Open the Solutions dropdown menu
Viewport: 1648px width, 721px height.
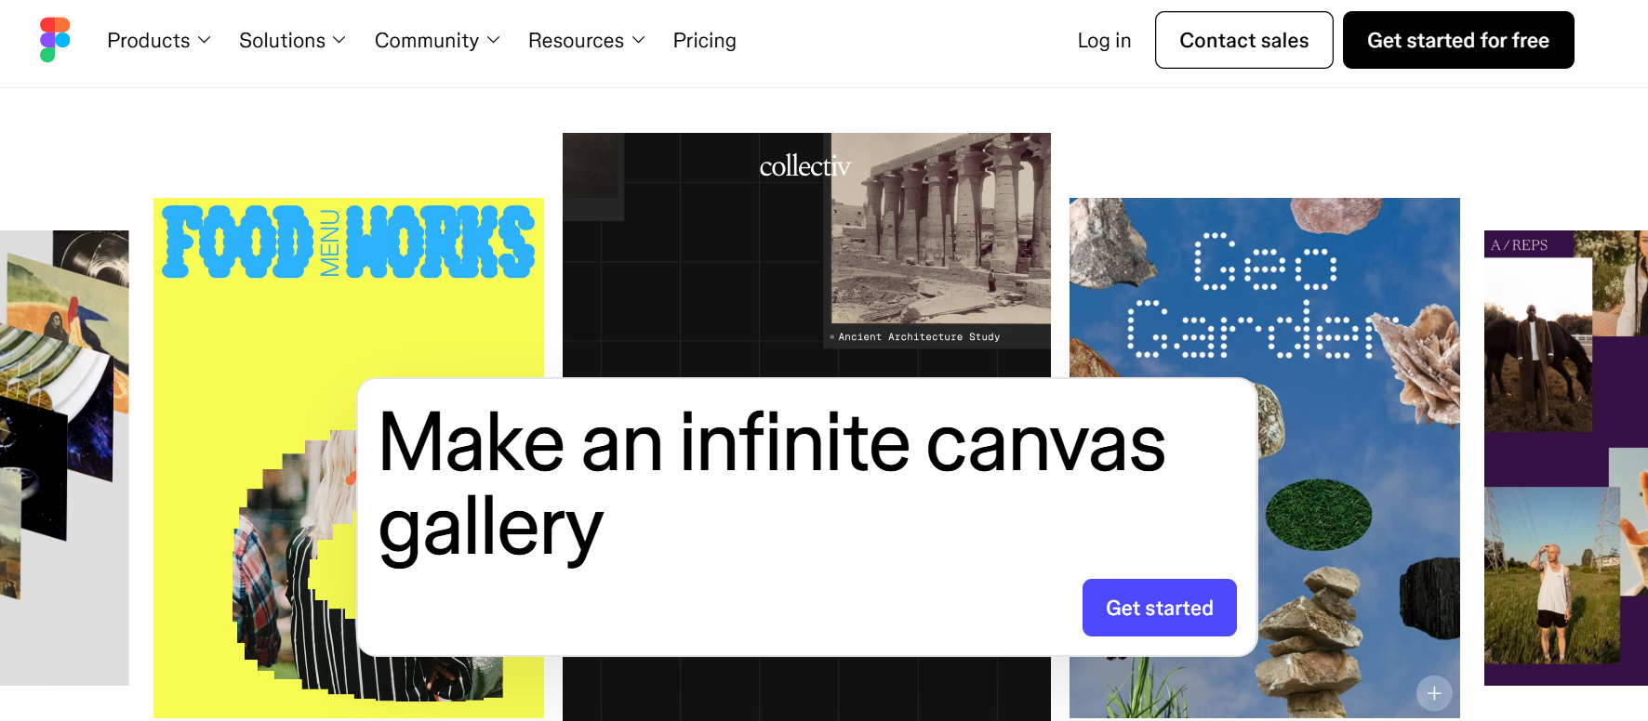coord(292,41)
